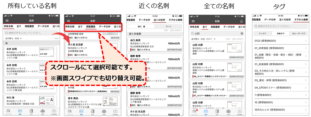Tap the selected 名刺 icon in bottom bar of first phone
The image size is (311, 117).
(20, 111)
